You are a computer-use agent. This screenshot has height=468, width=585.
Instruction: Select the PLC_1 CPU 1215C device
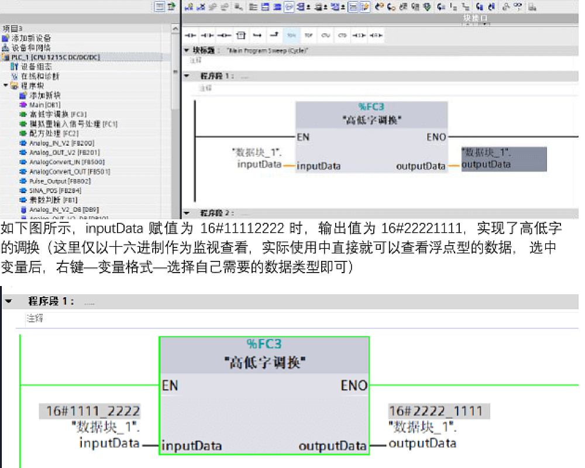(55, 57)
